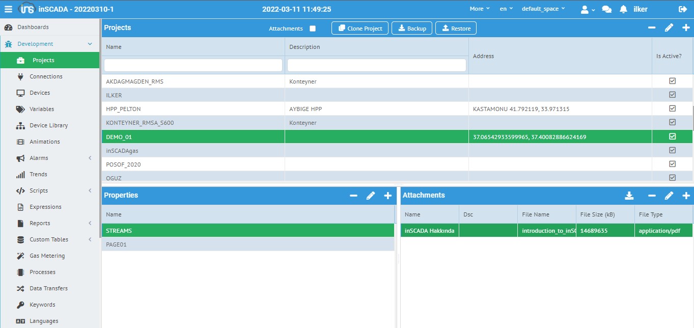Click the projects table vertical scrollbar
The width and height of the screenshot is (694, 328).
pos(692,117)
